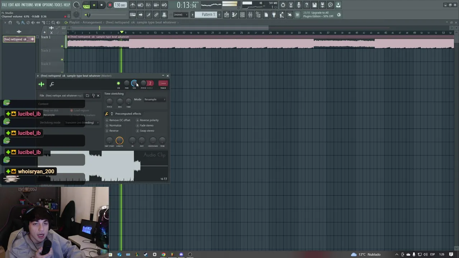Select the magnet snap tool in playlist toolbar

10,23
